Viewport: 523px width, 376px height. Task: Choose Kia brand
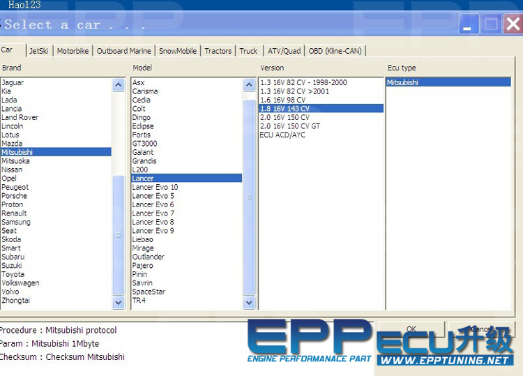(56, 91)
